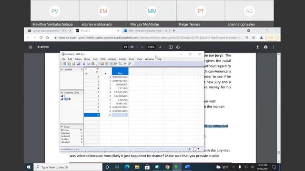Viewport: 305px width, 171px height.
Task: Click the Chrome profile avatar icon
Action: (262, 38)
